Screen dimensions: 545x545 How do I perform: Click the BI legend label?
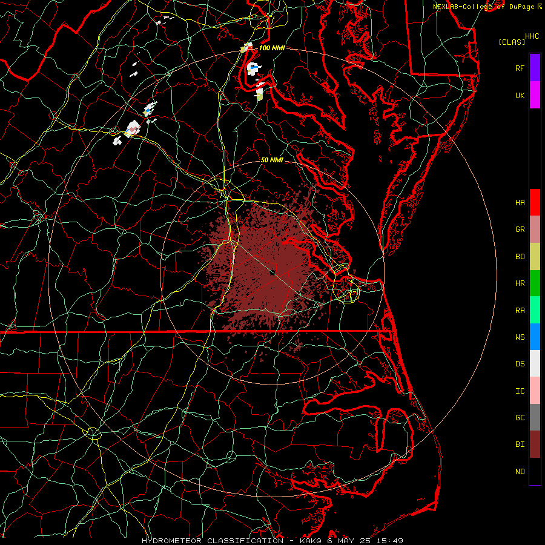(520, 444)
